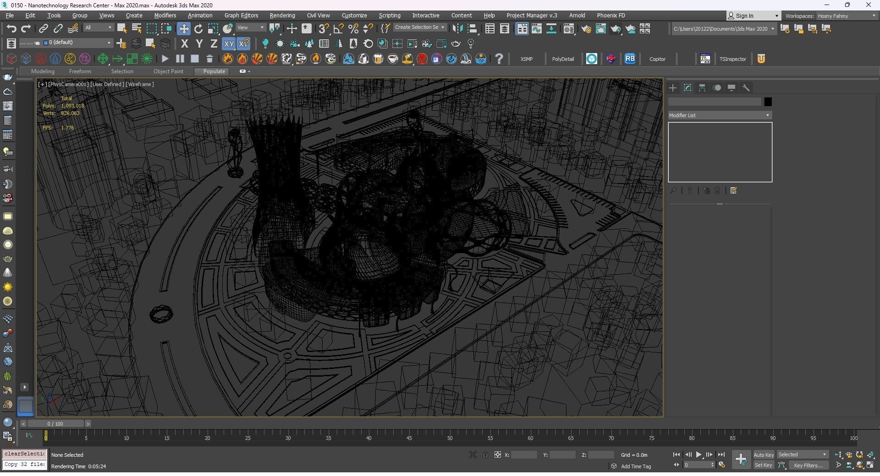The image size is (880, 476).
Task: Open the Selected key filter dropdown
Action: (802, 455)
